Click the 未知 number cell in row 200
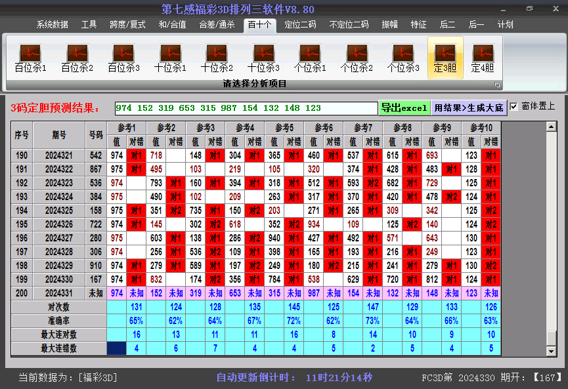This screenshot has height=389, width=568. click(96, 293)
